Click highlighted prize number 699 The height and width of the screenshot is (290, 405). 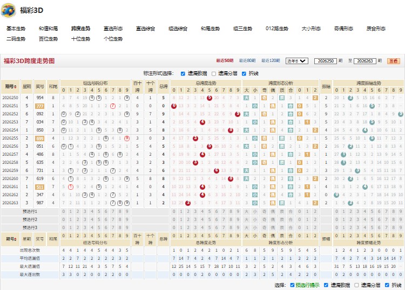(39, 139)
